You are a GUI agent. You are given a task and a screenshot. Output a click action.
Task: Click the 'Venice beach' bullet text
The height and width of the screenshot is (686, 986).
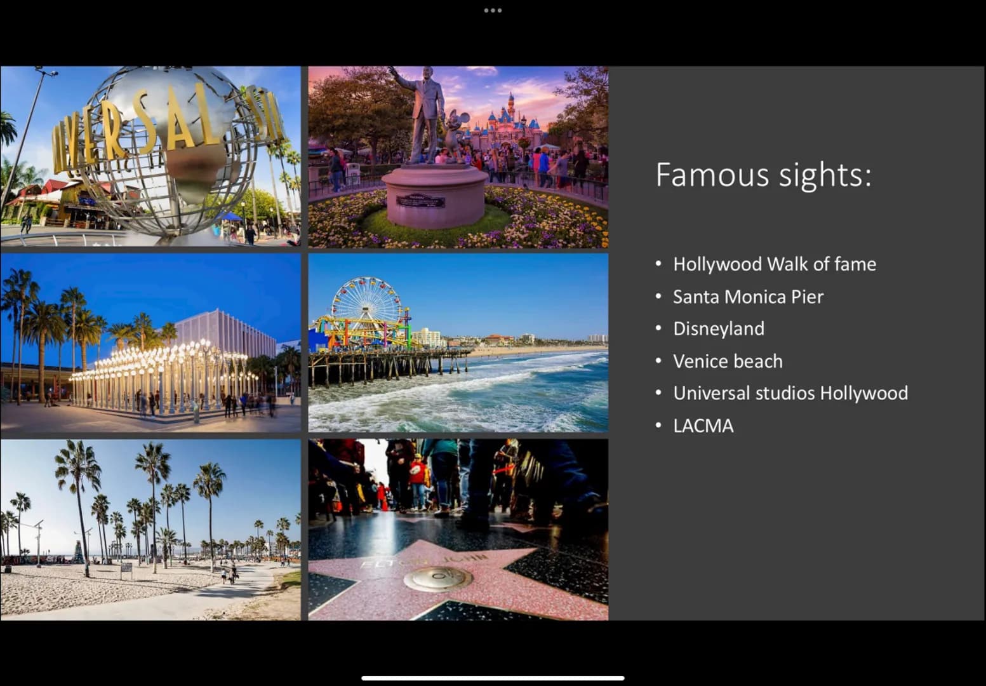pos(728,361)
